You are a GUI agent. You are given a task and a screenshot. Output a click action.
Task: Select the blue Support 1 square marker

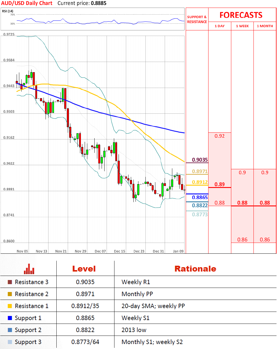10,318
